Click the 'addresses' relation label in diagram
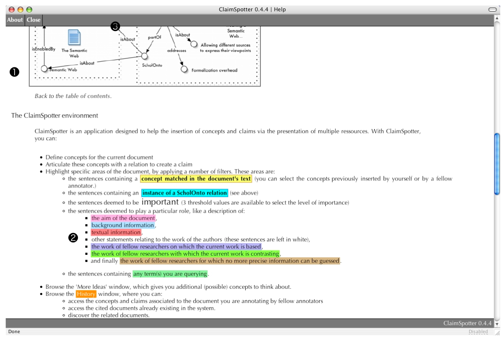The height and width of the screenshot is (339, 504). (177, 50)
